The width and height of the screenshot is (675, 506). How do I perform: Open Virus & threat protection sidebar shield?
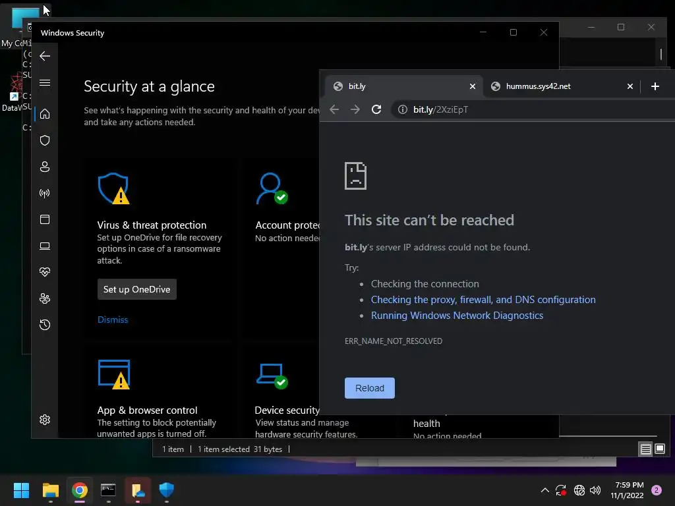coord(45,140)
